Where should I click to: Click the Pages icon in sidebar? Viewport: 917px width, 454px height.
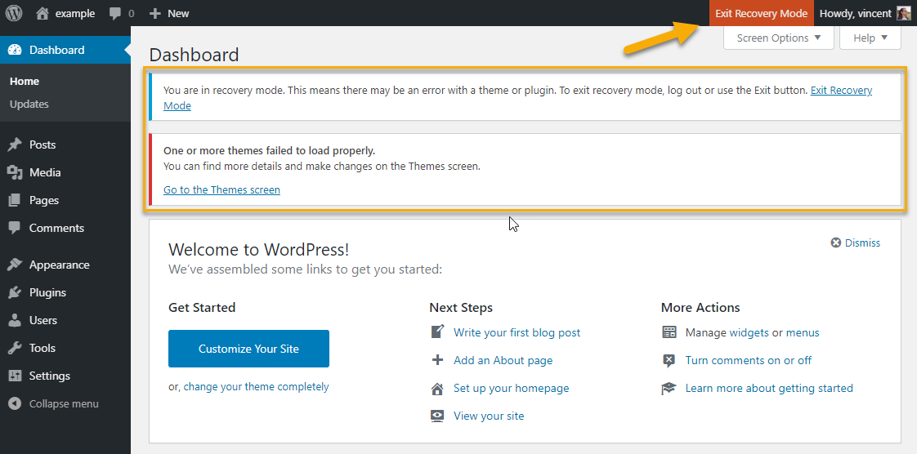pyautogui.click(x=15, y=200)
